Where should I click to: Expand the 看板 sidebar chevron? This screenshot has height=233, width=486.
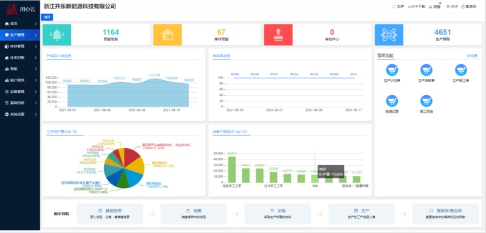click(36, 69)
